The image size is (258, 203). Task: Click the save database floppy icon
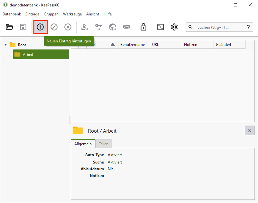pyautogui.click(x=23, y=27)
